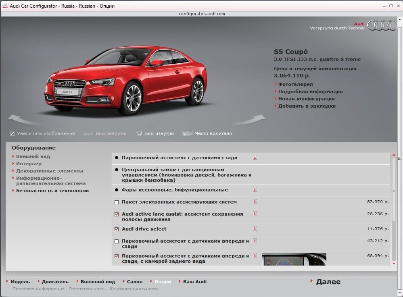Click the 83.070 р. package price
This screenshot has height=297, width=403.
click(x=378, y=201)
